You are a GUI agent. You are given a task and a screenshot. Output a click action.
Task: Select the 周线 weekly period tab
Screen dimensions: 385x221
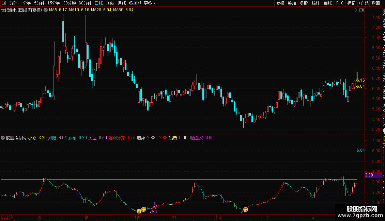tap(110, 3)
